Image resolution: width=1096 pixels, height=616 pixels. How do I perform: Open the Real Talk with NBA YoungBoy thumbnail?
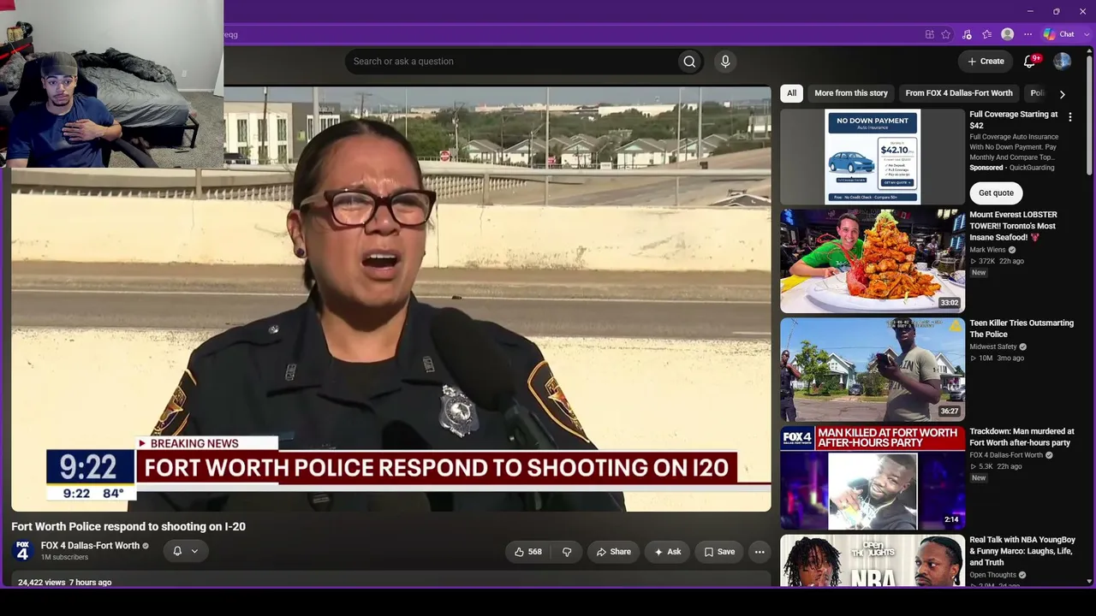tap(873, 560)
